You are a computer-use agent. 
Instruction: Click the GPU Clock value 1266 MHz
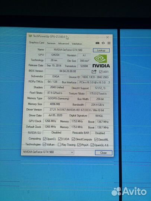coord(50,121)
